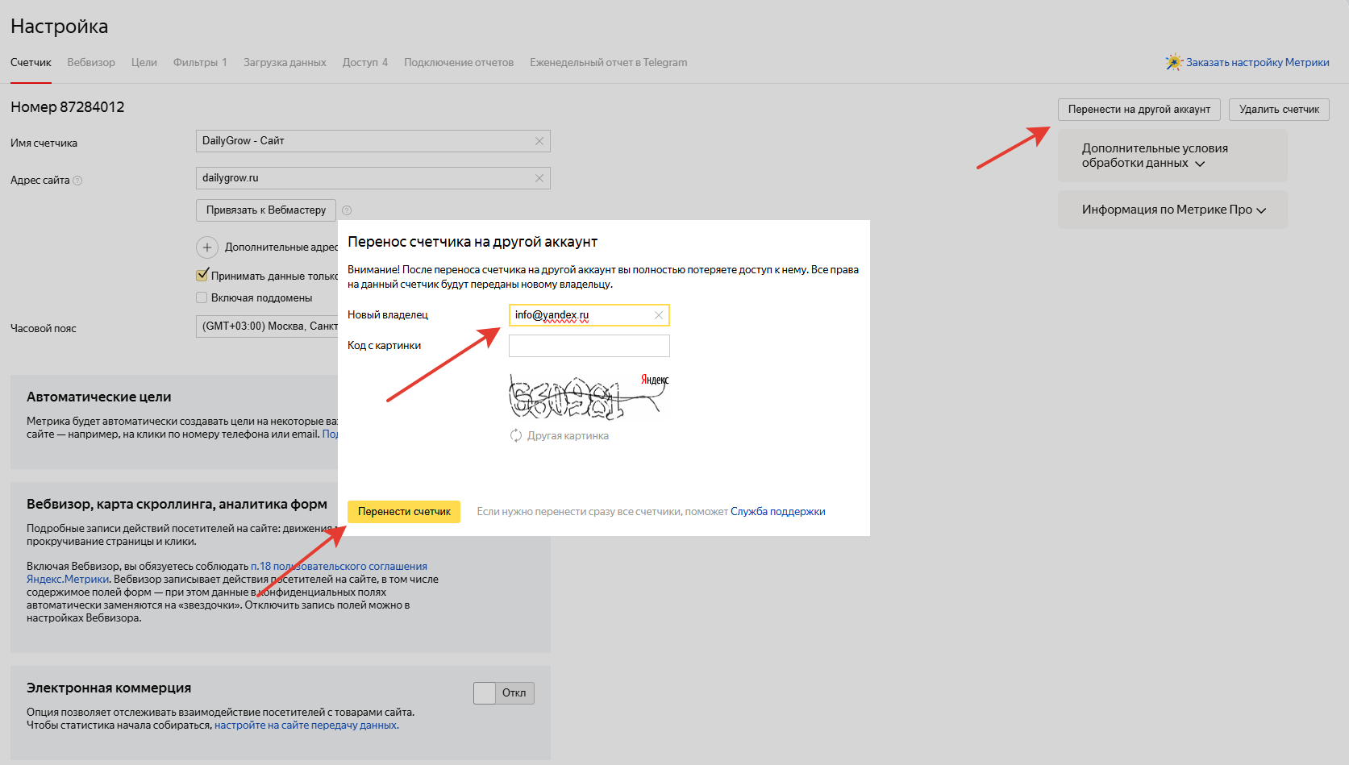Open the Загрузка данных tab
The image size is (1349, 765).
[285, 63]
